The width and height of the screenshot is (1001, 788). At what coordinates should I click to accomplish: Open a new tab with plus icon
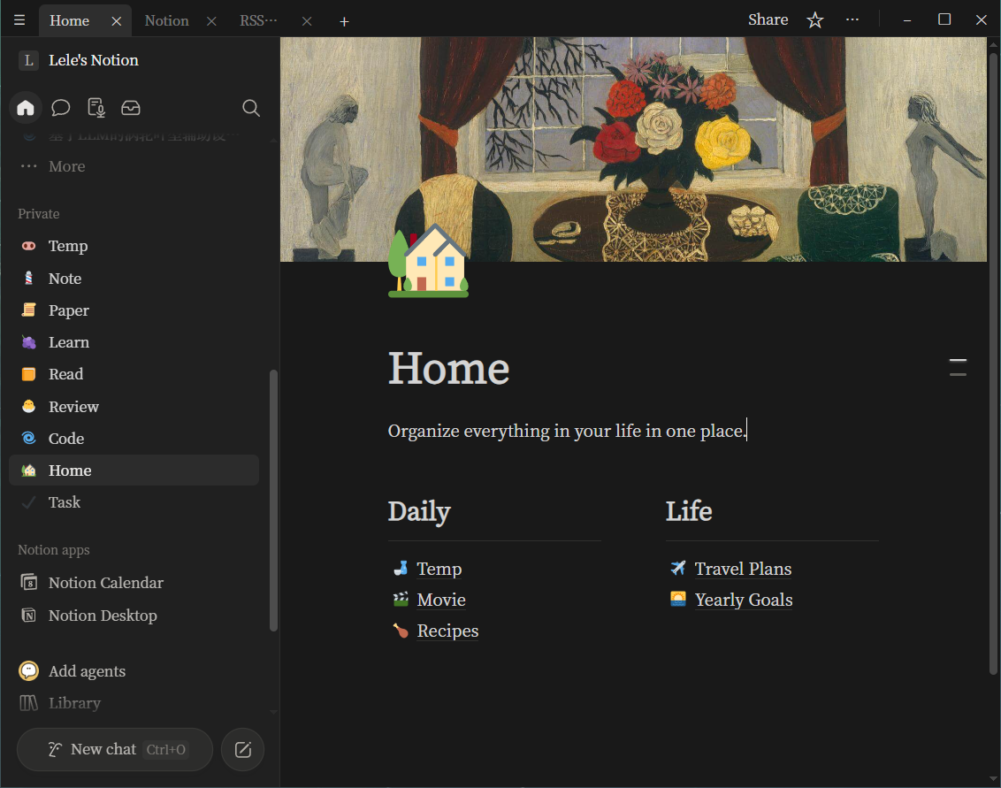(344, 22)
